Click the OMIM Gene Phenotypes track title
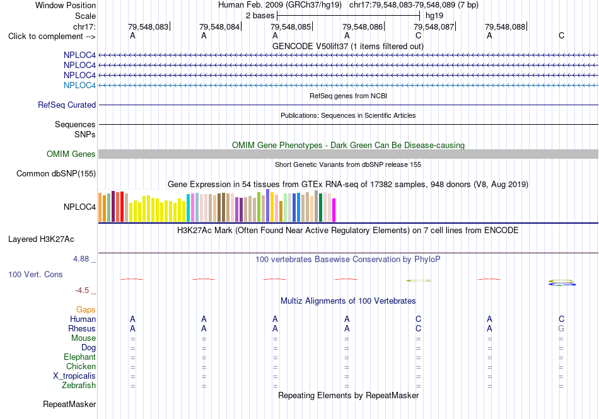This screenshot has width=599, height=419. 348,145
